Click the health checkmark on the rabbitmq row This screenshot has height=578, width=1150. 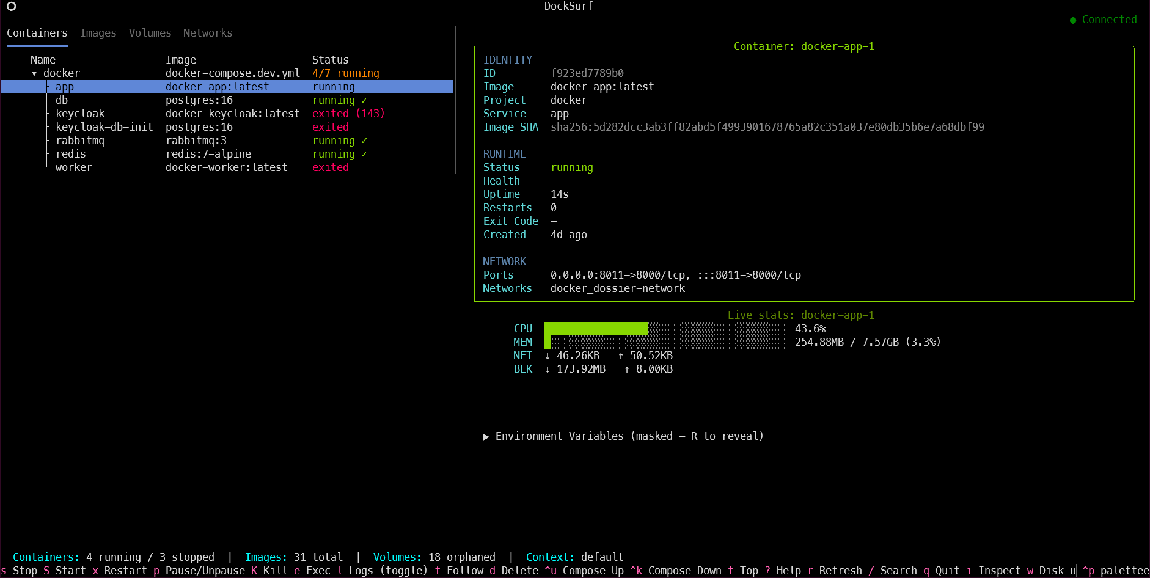coord(364,141)
